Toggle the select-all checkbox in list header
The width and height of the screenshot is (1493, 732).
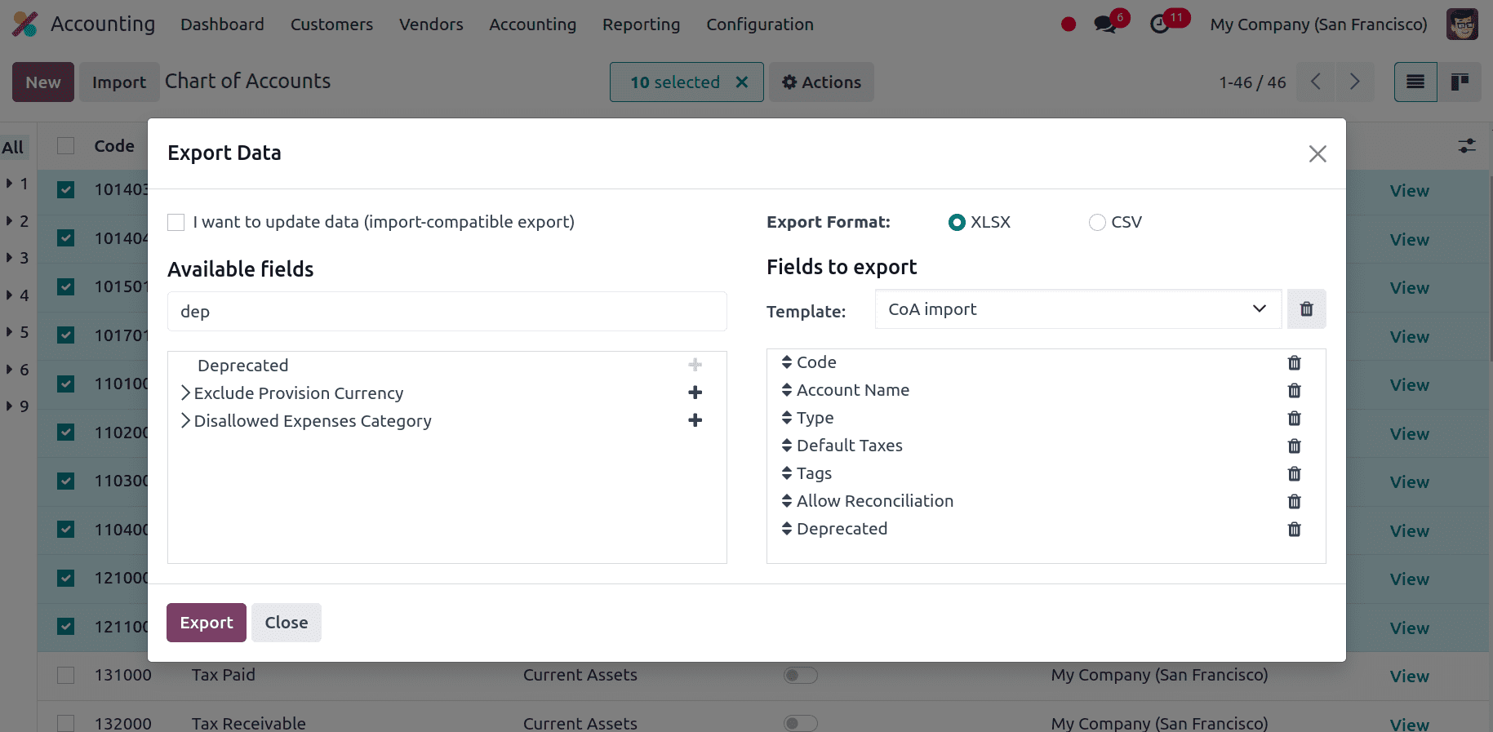click(66, 146)
